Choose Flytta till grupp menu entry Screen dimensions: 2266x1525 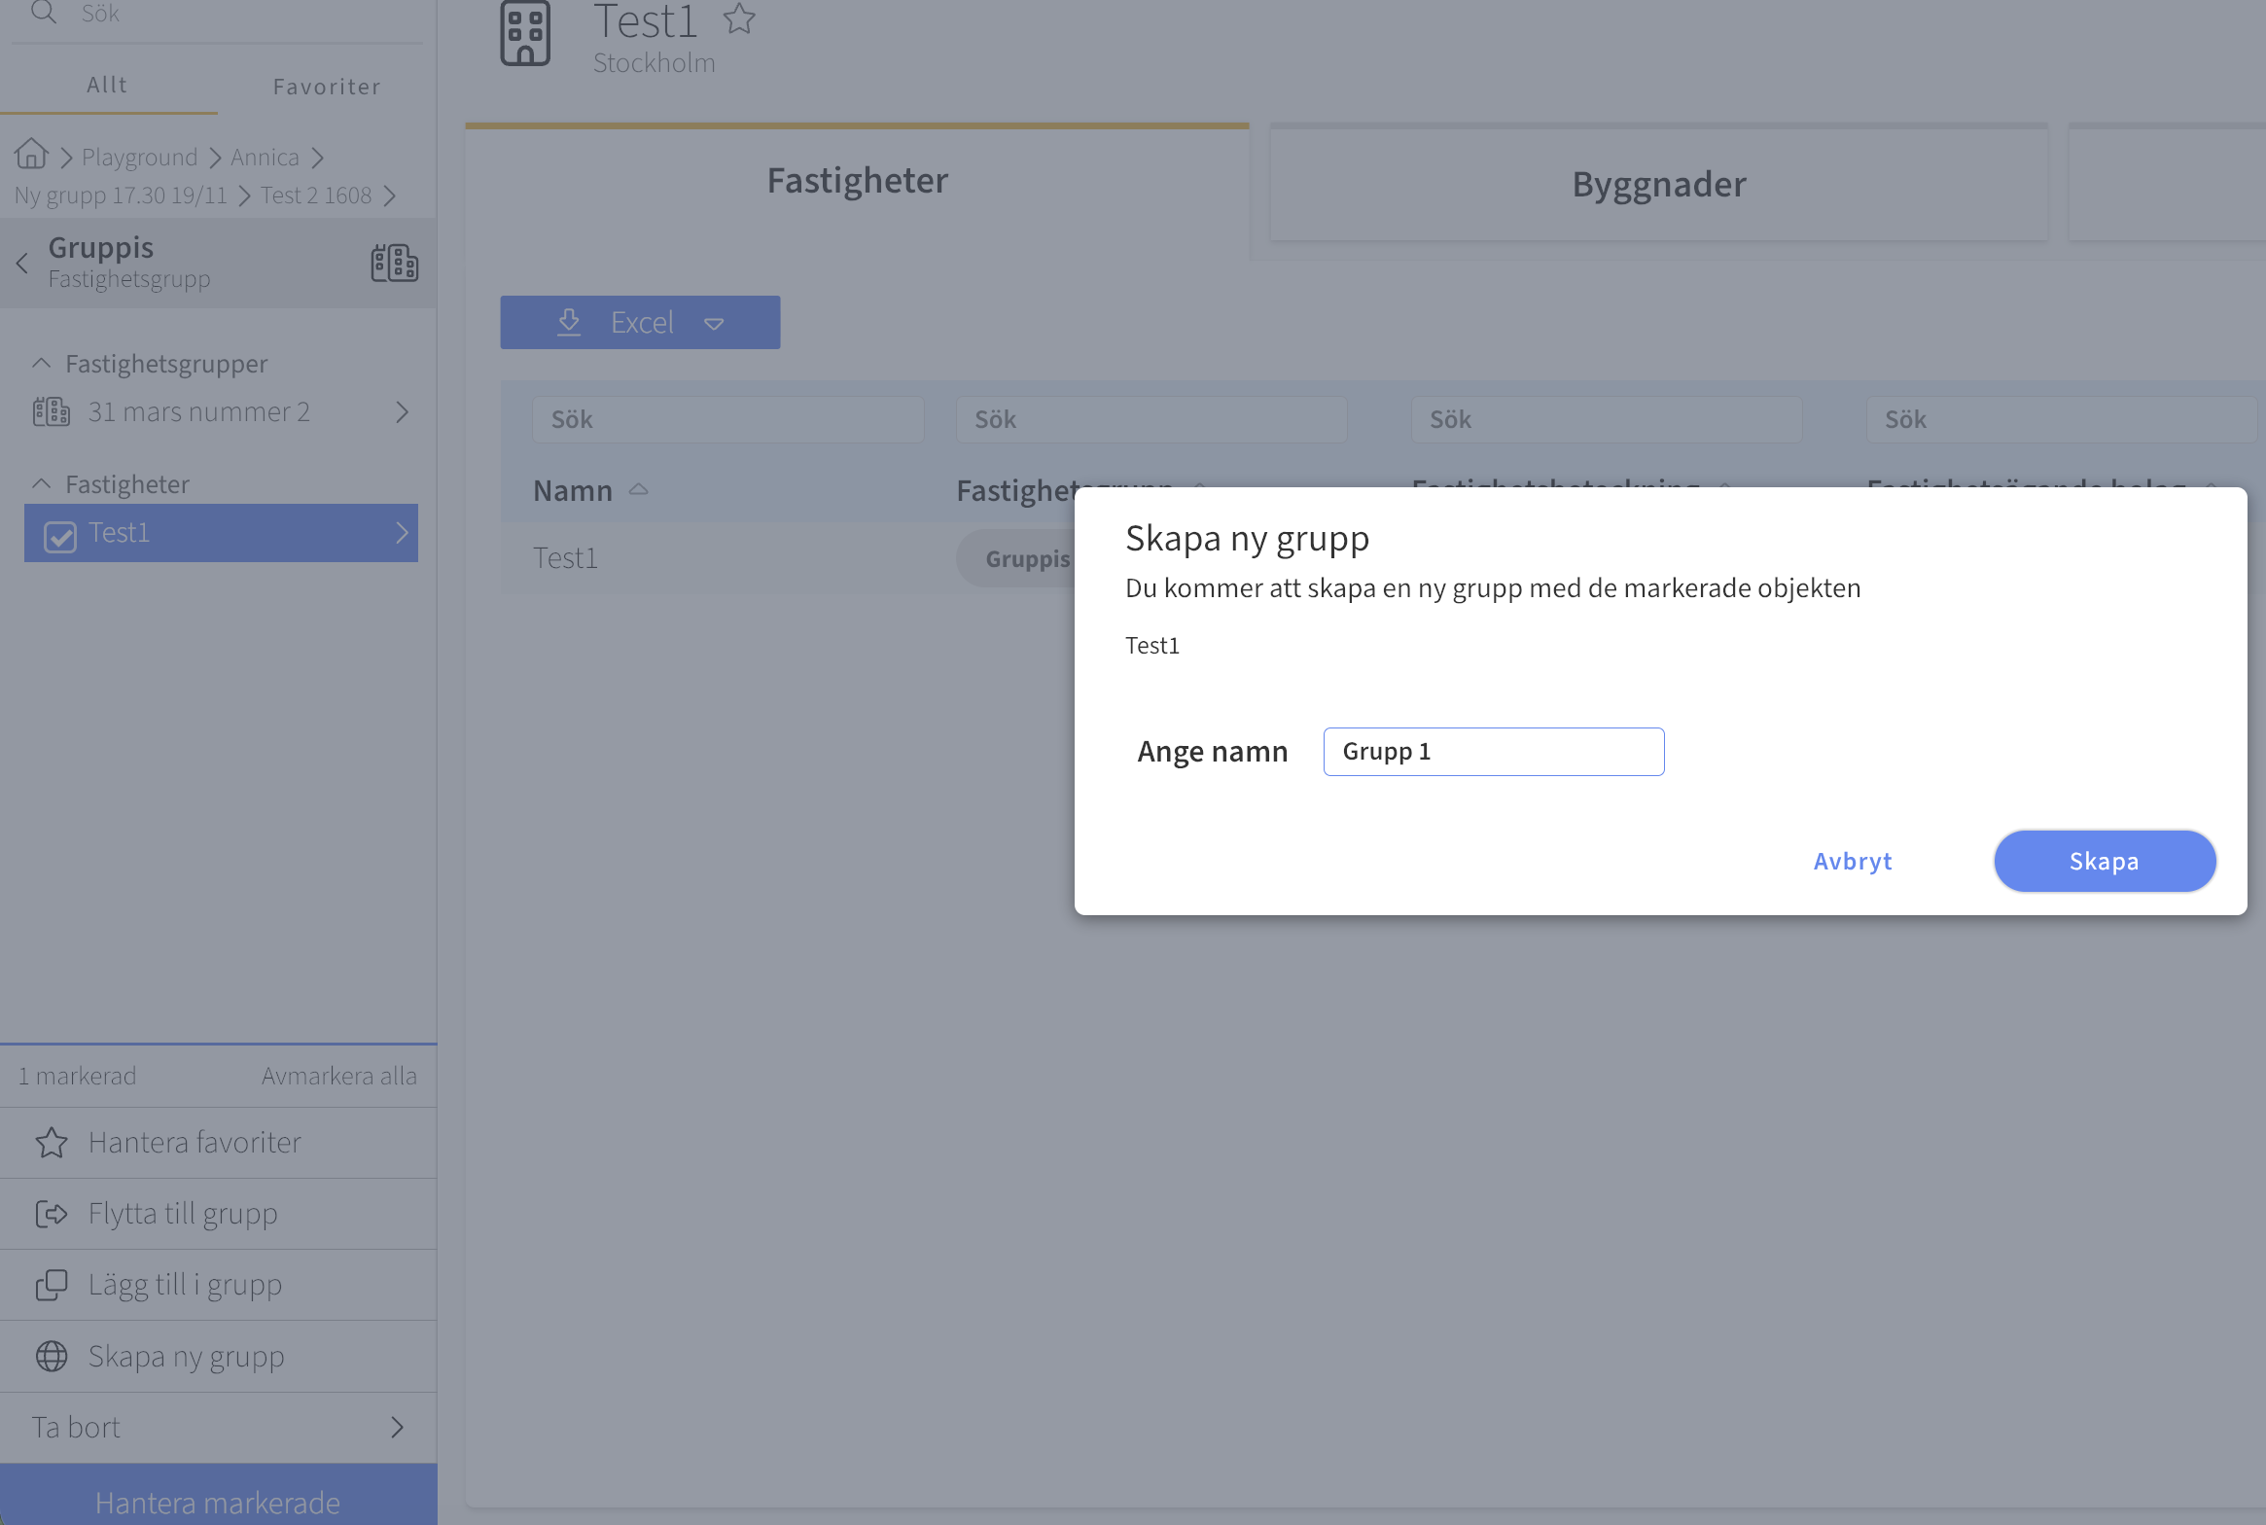click(x=218, y=1214)
